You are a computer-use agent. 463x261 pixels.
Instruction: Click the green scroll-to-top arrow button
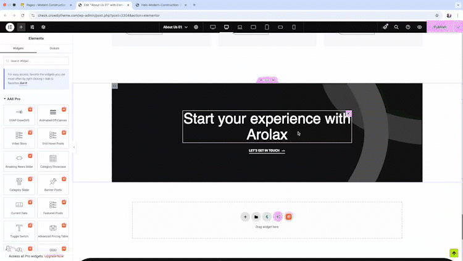coord(454,254)
